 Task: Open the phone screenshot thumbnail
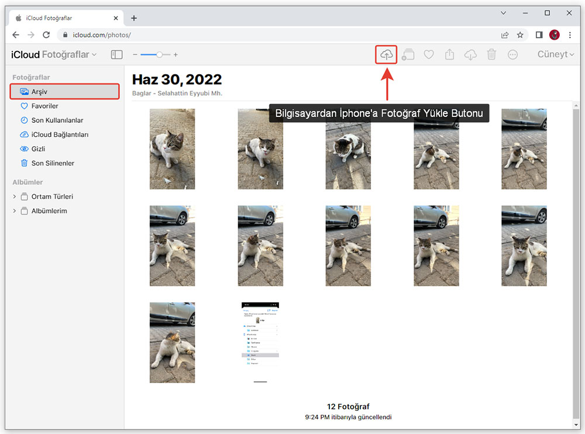pyautogui.click(x=260, y=335)
